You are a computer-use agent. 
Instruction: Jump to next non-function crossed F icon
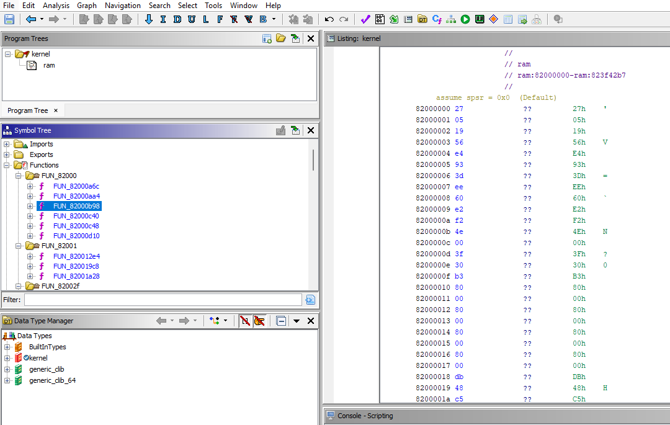point(234,19)
